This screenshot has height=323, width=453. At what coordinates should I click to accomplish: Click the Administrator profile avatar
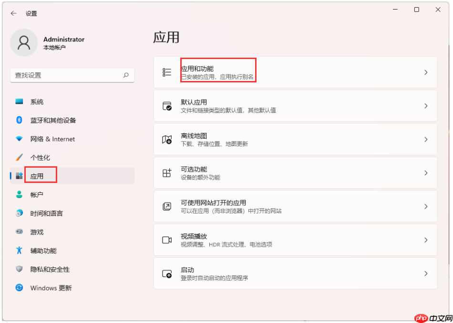click(24, 42)
